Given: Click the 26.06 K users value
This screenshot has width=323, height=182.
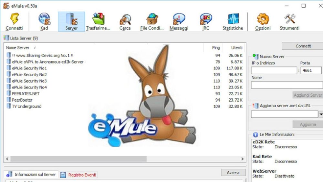Looking at the screenshot, I should click(x=235, y=56).
